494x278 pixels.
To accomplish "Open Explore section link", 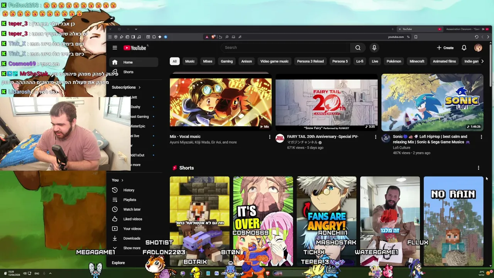I will pos(118,263).
